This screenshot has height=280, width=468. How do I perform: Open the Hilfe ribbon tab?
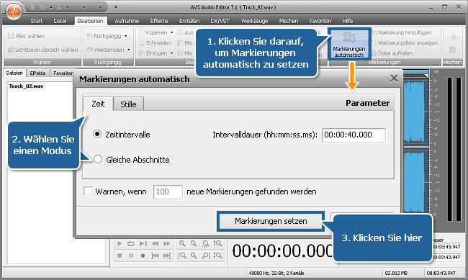coord(348,21)
